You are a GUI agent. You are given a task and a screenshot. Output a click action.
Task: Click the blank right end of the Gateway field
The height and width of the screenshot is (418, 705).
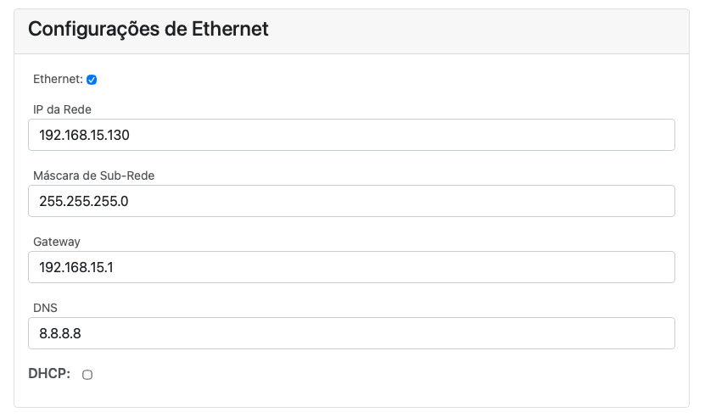tap(628, 267)
